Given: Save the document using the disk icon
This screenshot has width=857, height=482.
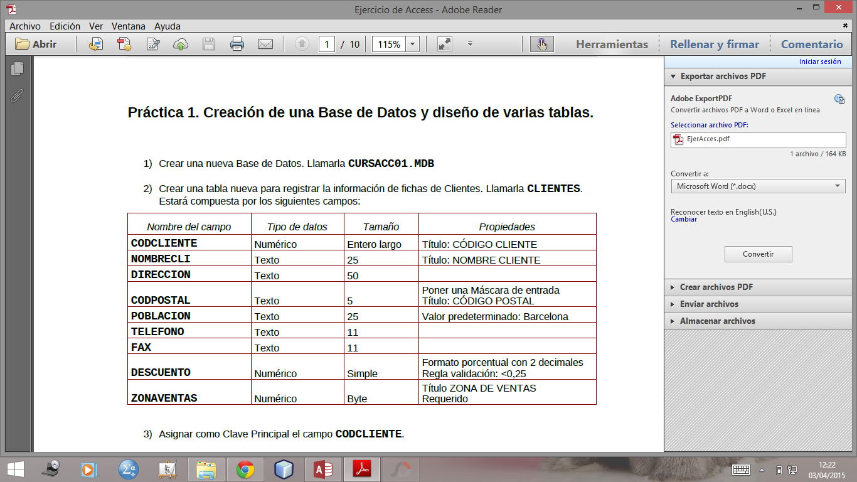Looking at the screenshot, I should [209, 44].
